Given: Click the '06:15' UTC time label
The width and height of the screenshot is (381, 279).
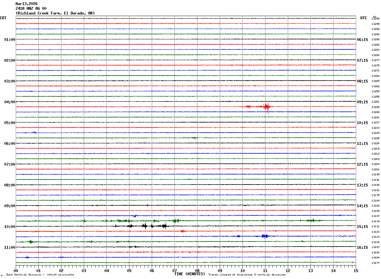Looking at the screenshot, I should [362, 40].
